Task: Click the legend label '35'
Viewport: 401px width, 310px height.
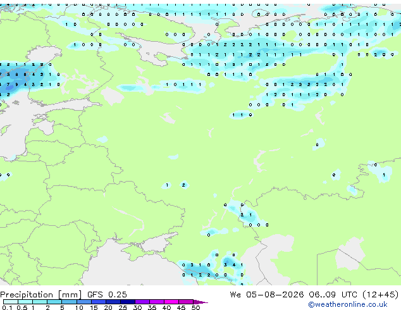Action: [152, 307]
